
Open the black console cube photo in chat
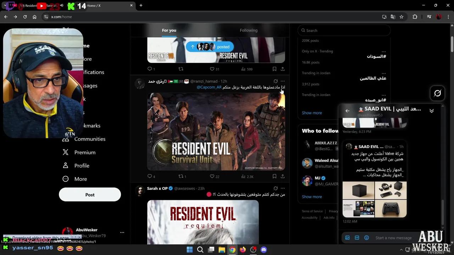point(358,190)
